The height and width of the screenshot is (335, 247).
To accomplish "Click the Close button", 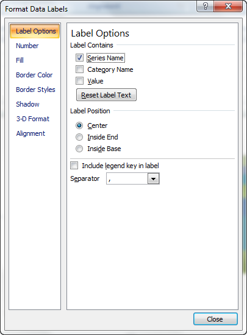I will click(x=215, y=319).
